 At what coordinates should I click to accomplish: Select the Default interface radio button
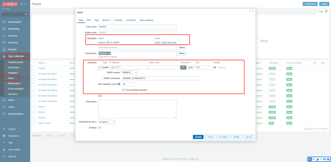point(215,67)
